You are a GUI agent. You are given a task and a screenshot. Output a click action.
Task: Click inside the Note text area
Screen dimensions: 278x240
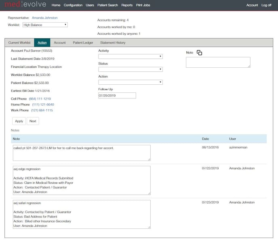(x=218, y=62)
